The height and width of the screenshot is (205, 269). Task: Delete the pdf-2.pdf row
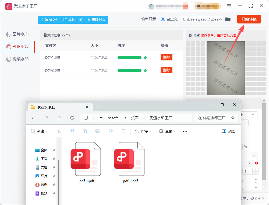click(167, 70)
